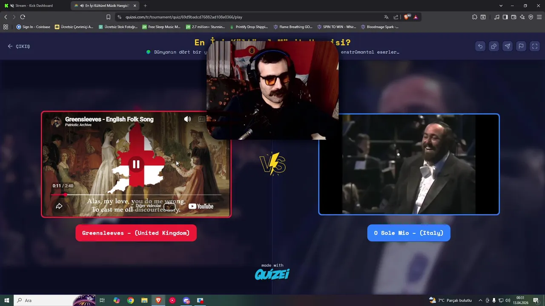Open the Quizei logo at the page bottom

click(x=272, y=274)
